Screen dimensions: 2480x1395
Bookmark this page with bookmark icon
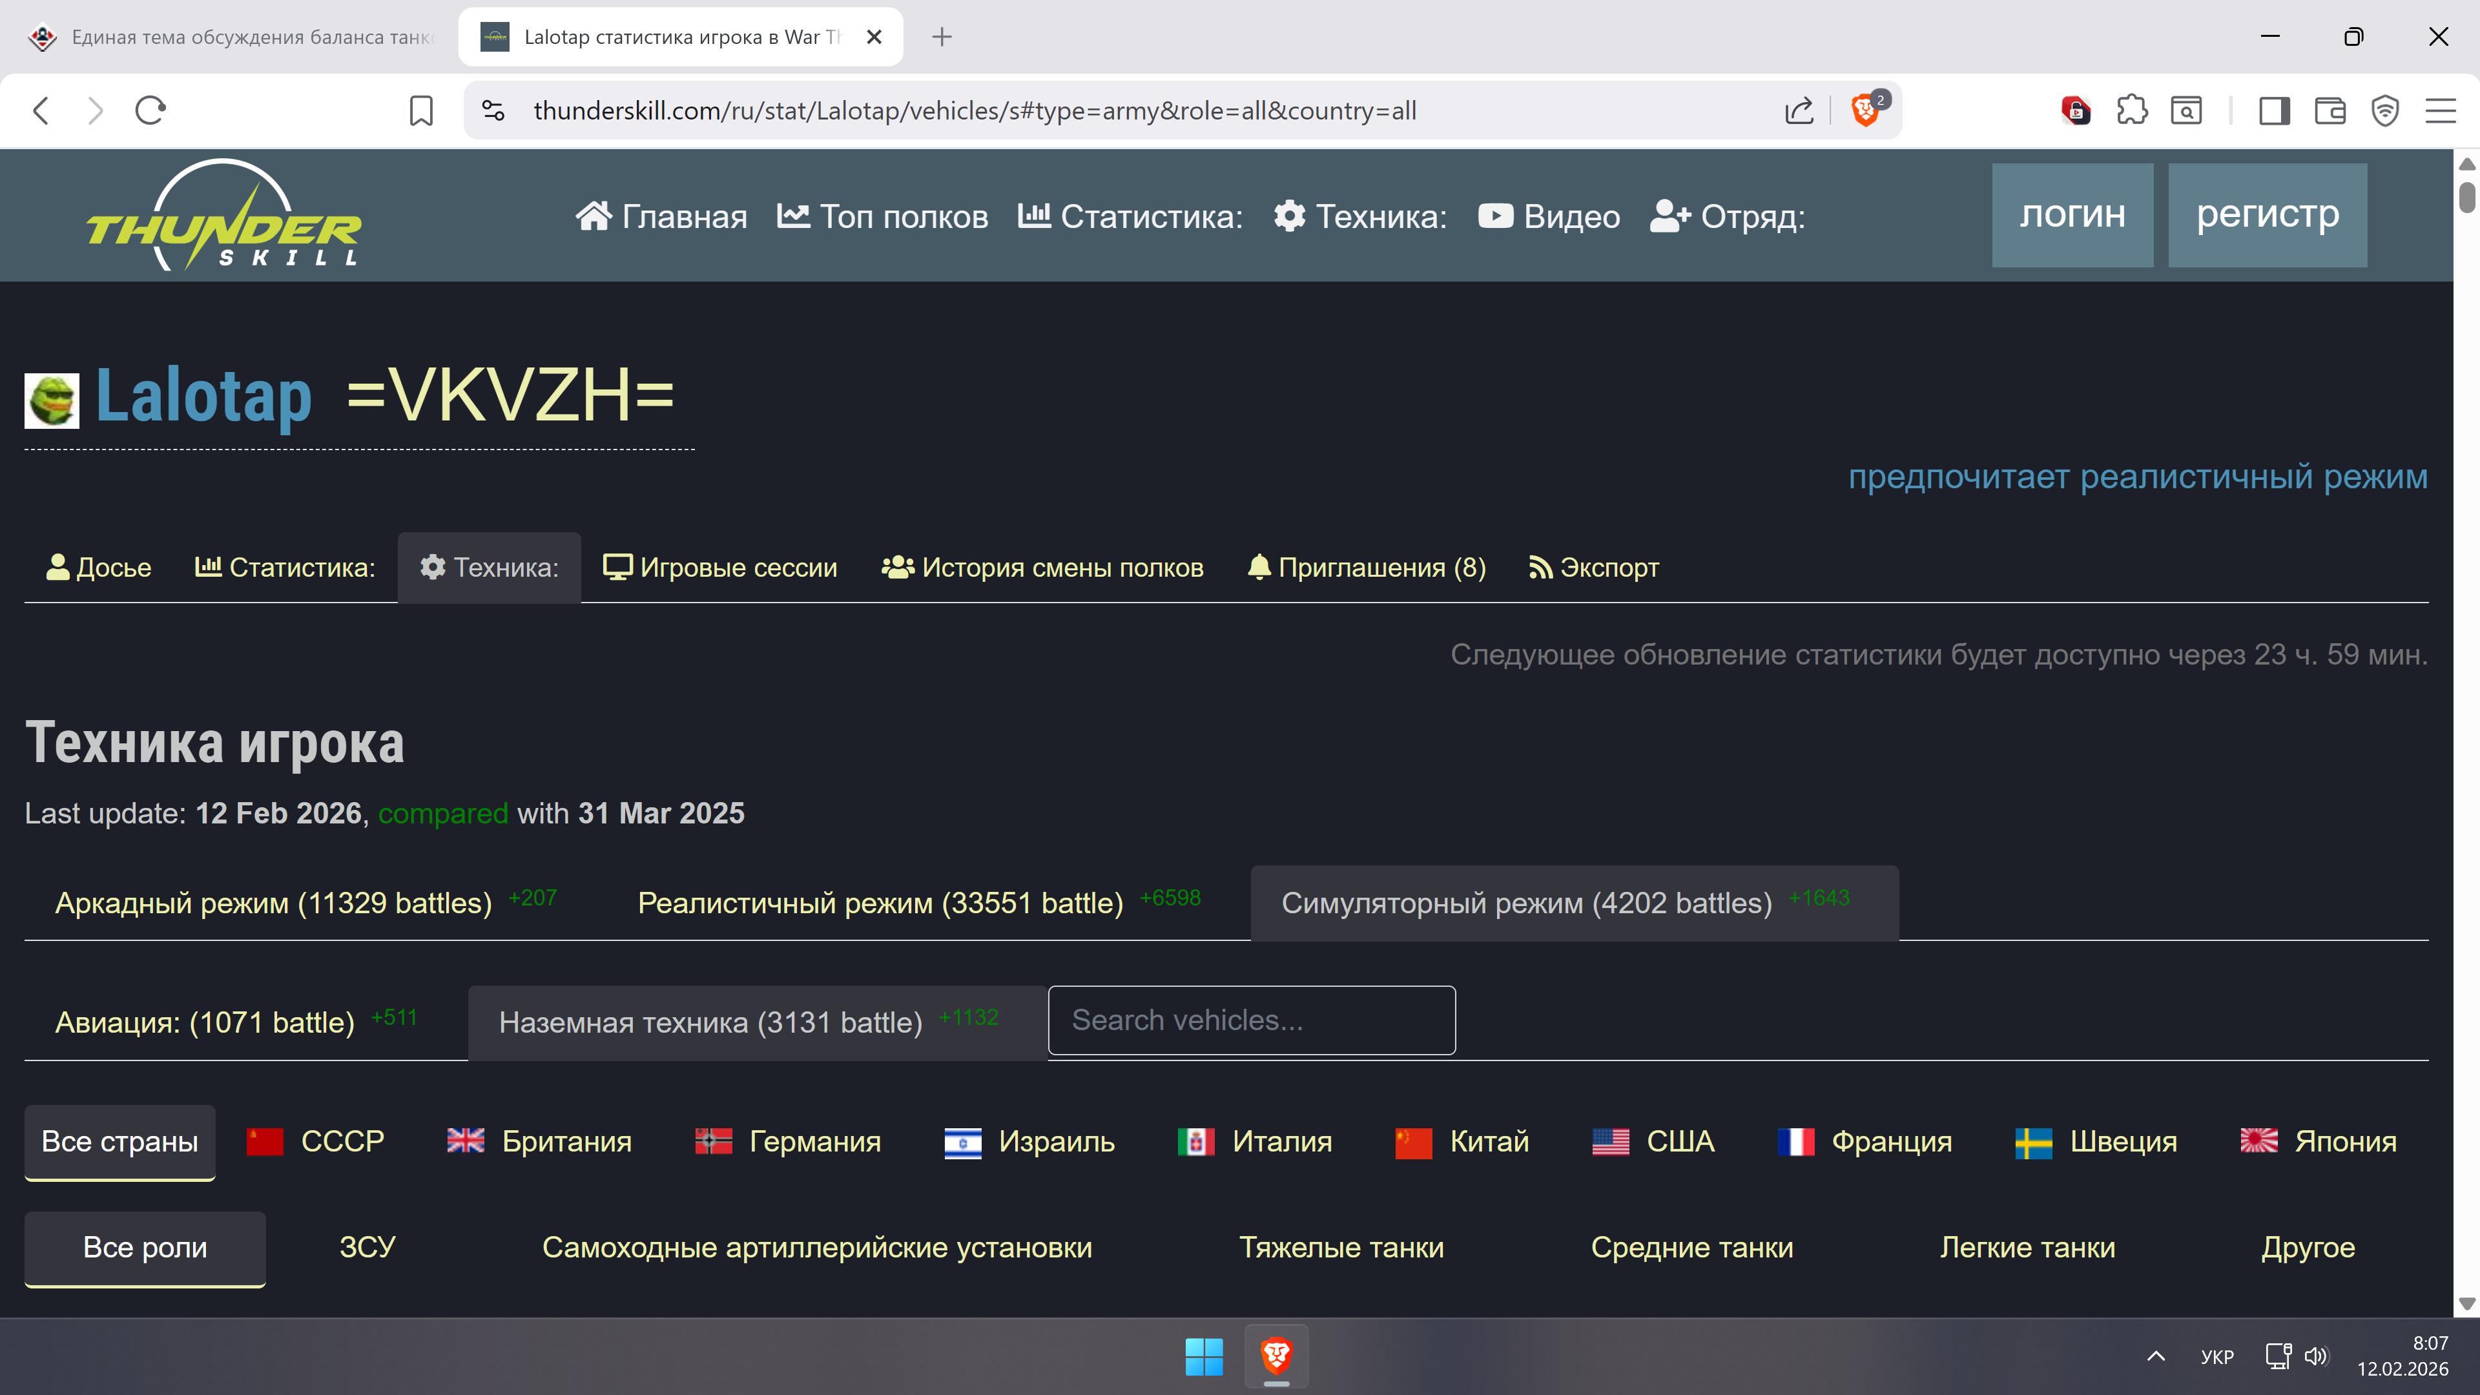point(420,110)
